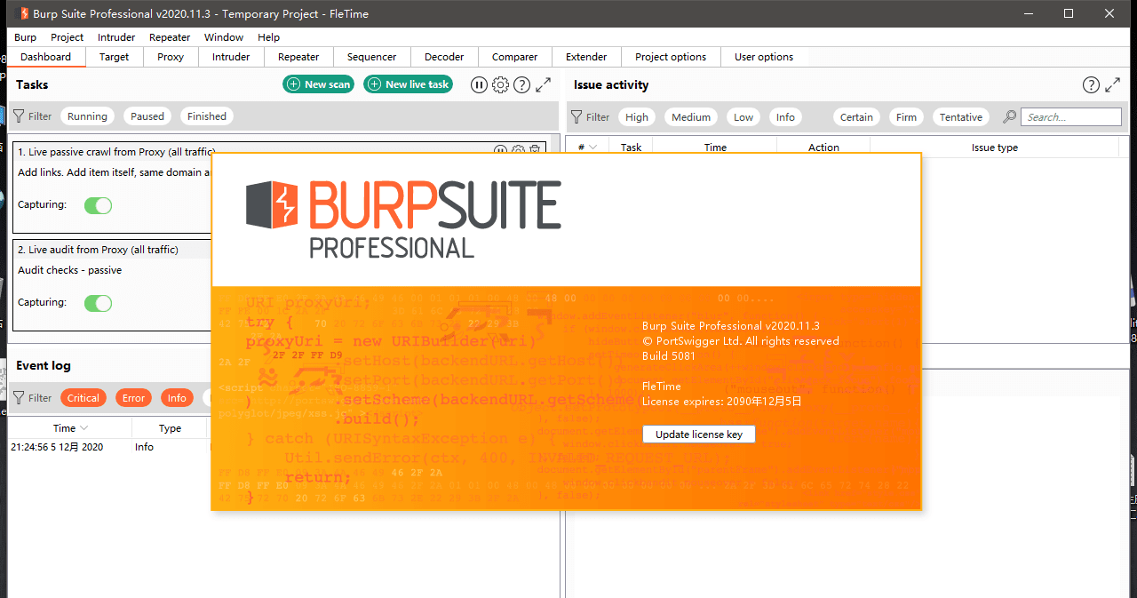The width and height of the screenshot is (1137, 598).
Task: Select the Dashboard tab
Action: [x=45, y=57]
